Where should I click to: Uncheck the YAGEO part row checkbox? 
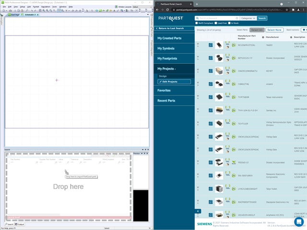(x=211, y=45)
